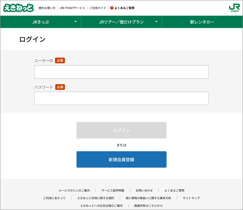Click the blue 新規会員登録 button
Viewport: 243px width, 210px height.
tap(121, 159)
